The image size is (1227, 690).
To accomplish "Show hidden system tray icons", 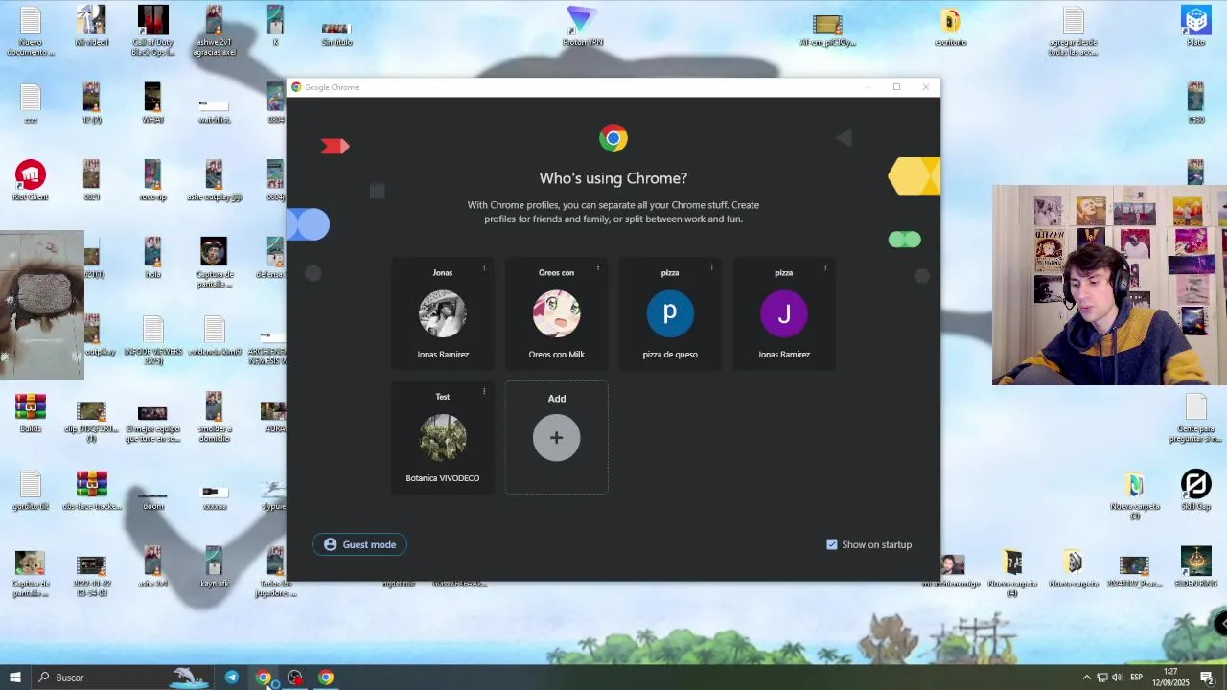I will pos(1086,678).
